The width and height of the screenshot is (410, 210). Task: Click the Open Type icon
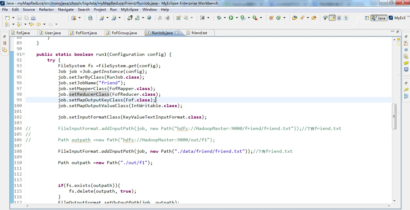click(295, 18)
